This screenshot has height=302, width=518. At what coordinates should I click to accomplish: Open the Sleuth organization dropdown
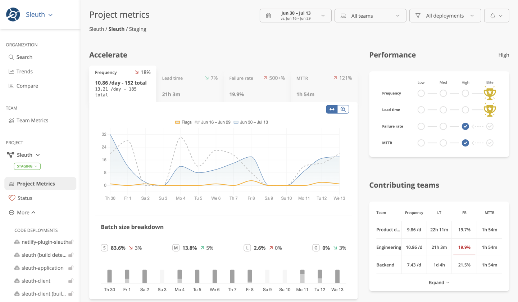(x=39, y=15)
